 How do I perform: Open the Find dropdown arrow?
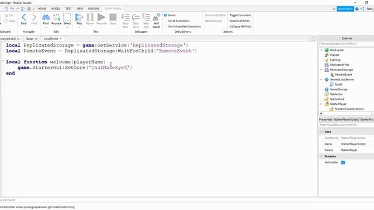[x=46, y=27]
